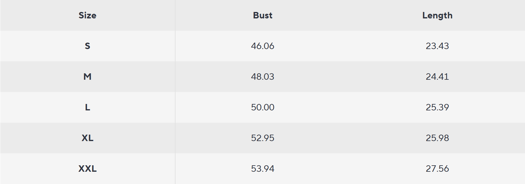
Task: Select the XL size row label
Action: (87, 138)
